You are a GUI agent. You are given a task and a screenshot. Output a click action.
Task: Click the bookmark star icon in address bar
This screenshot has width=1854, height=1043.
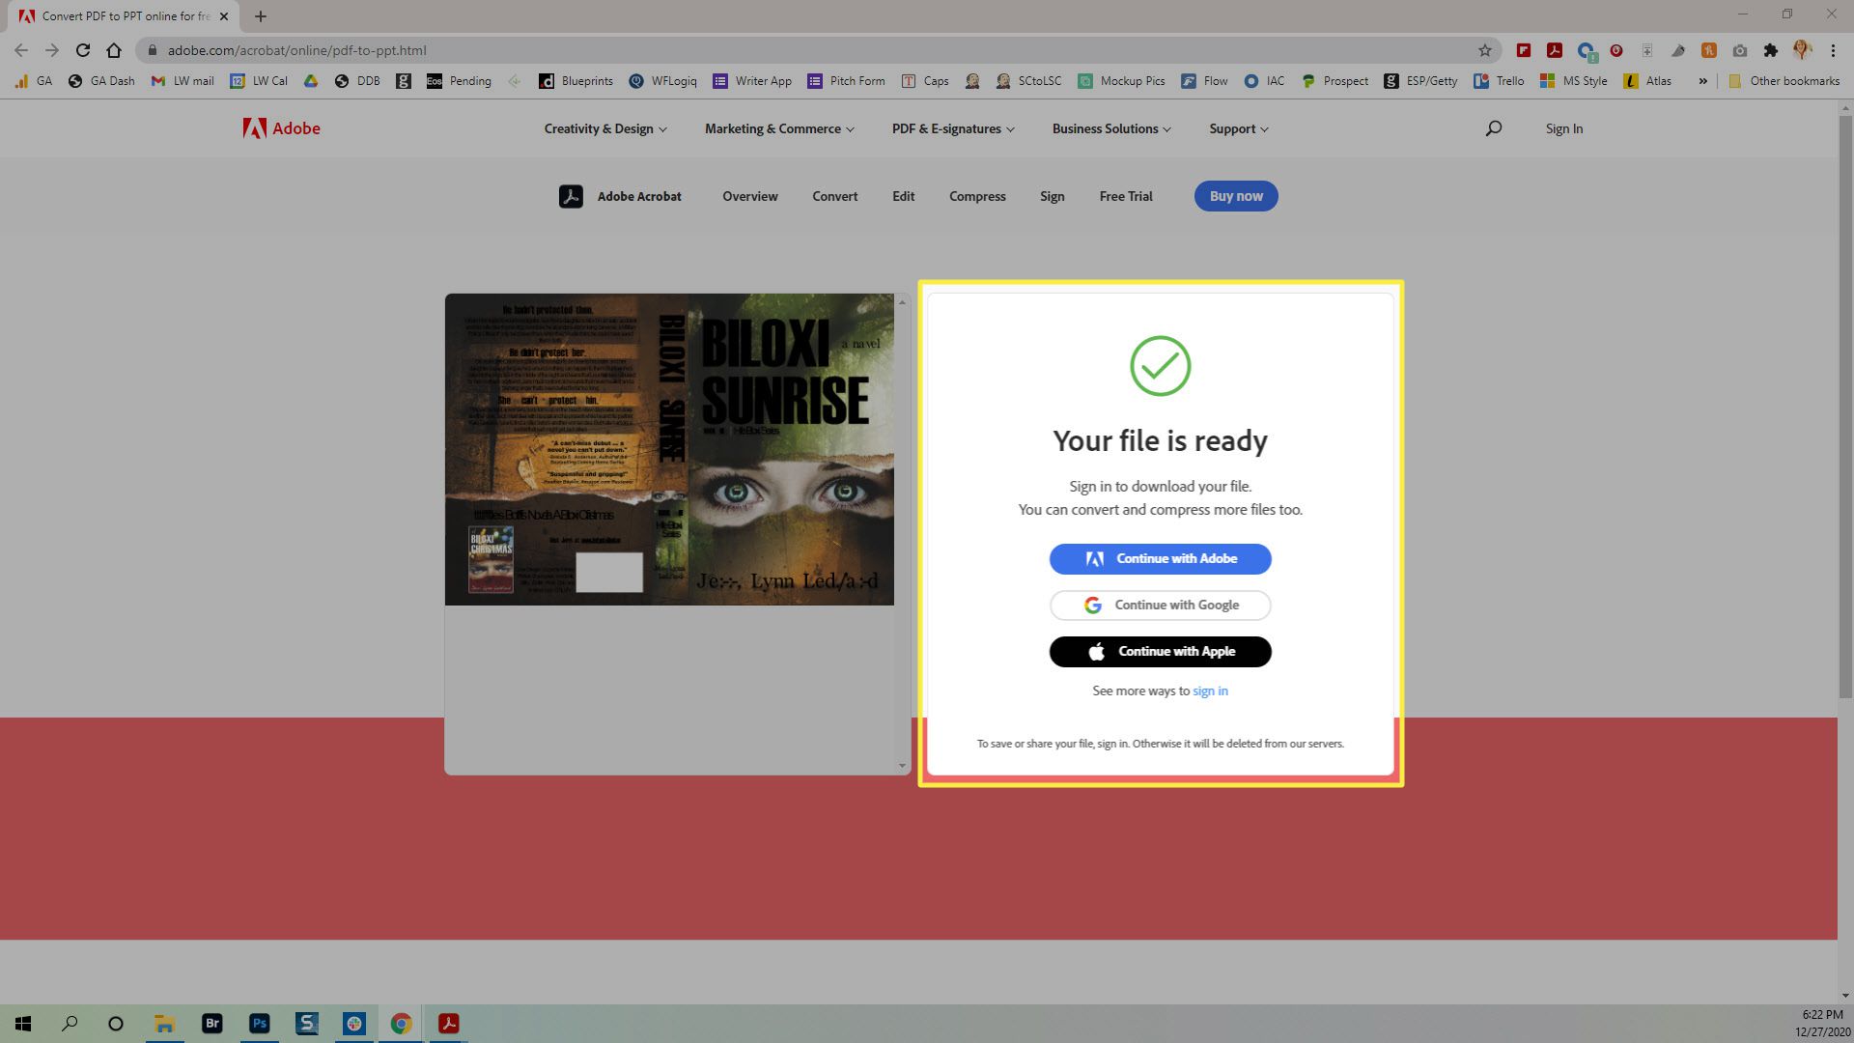tap(1485, 49)
